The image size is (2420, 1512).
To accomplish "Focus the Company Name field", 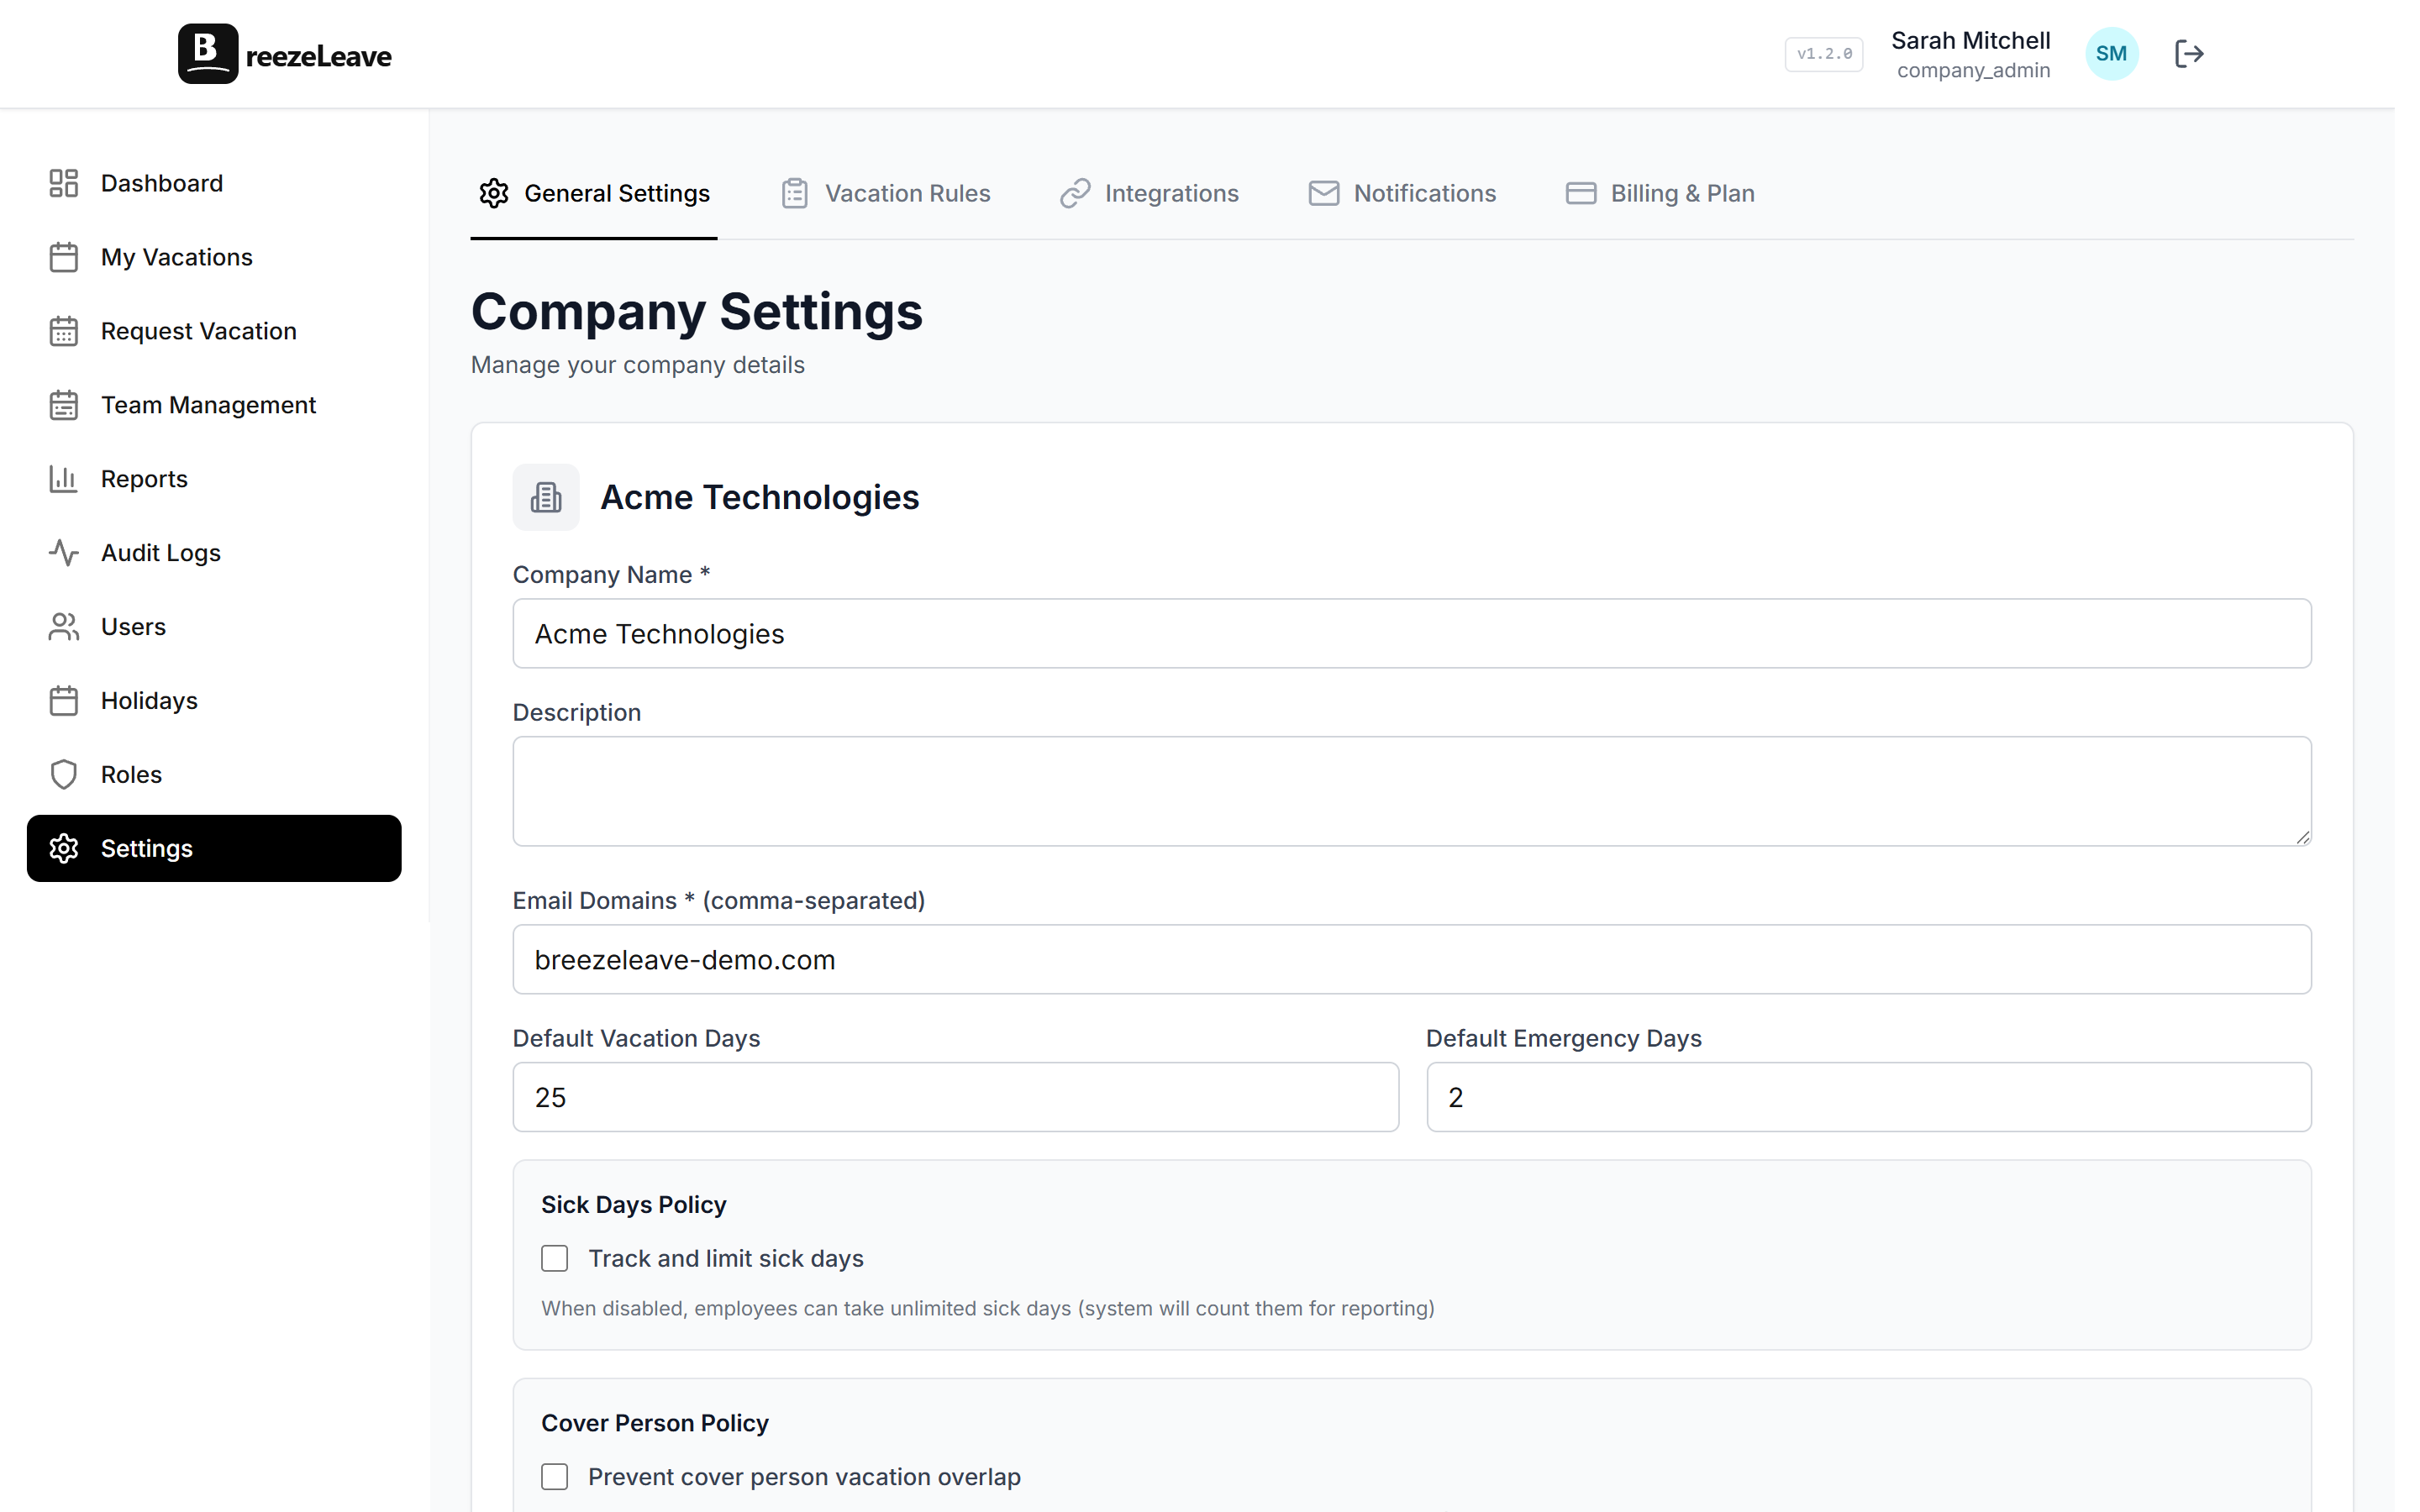I will pos(1412,634).
